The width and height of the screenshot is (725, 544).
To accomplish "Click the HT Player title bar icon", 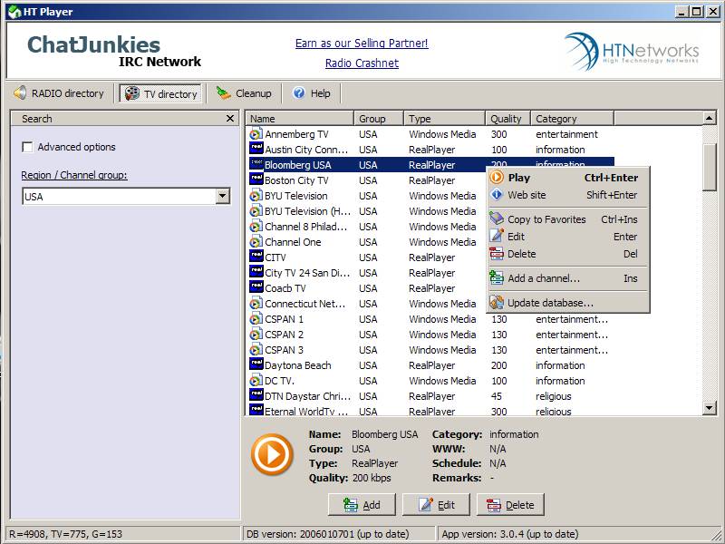I will coord(14,12).
